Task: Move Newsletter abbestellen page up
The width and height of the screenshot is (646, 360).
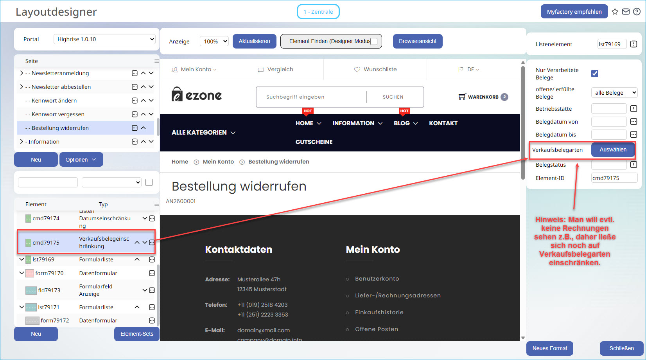Action: (x=143, y=87)
